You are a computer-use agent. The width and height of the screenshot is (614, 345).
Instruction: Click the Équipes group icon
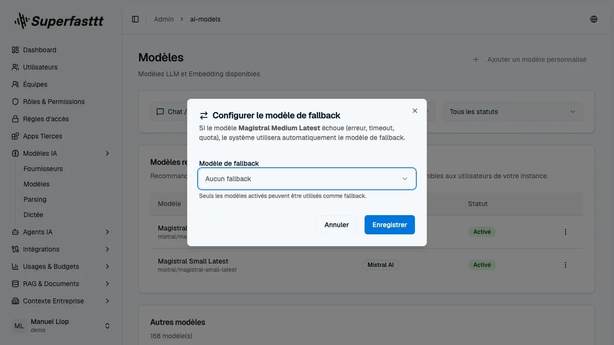pyautogui.click(x=15, y=84)
